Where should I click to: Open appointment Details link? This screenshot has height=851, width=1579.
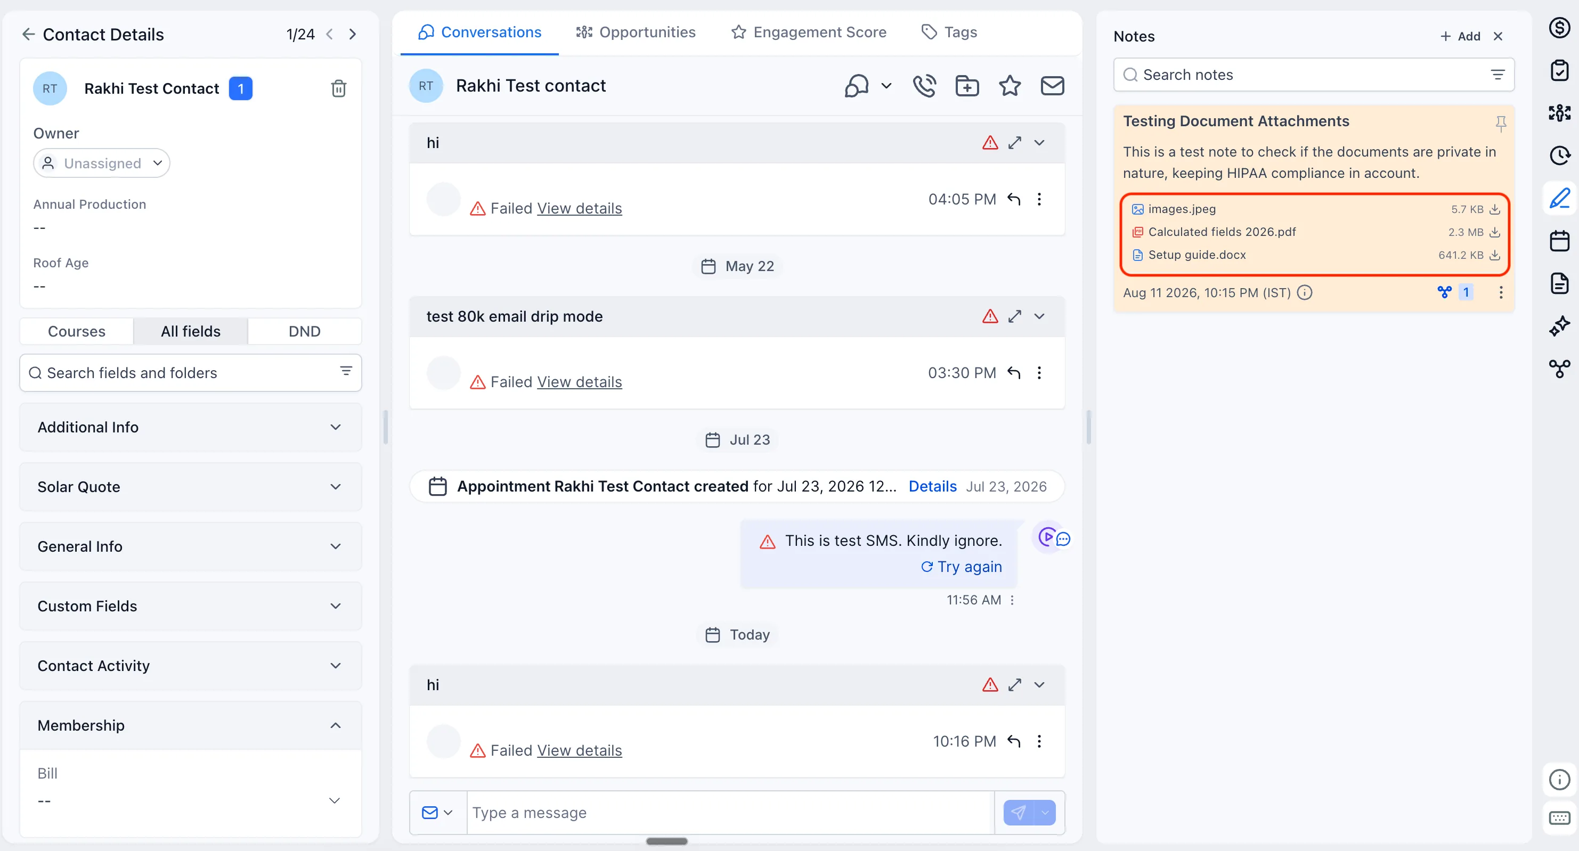click(932, 486)
